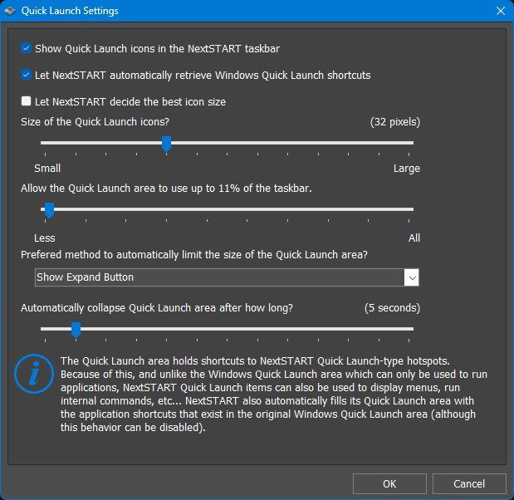This screenshot has width=514, height=500.
Task: Close the Quick Launch Settings dialog
Action: click(x=500, y=11)
